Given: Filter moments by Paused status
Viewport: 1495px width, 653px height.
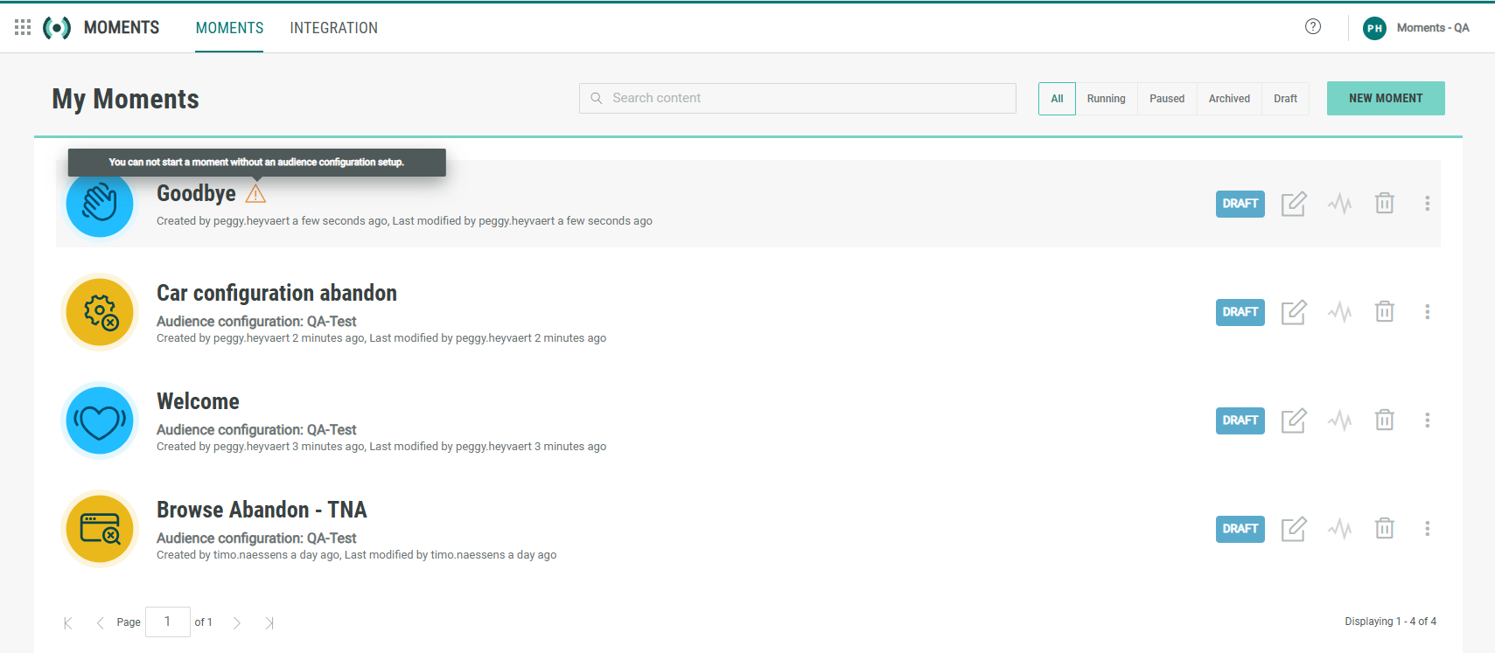Looking at the screenshot, I should [1166, 99].
